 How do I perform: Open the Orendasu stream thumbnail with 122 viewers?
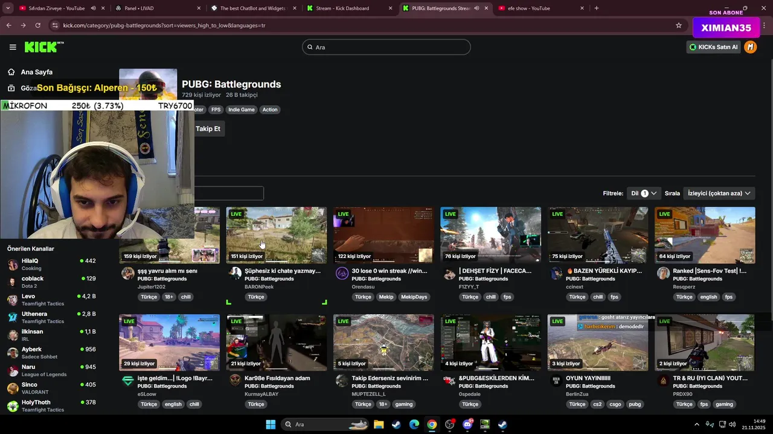383,235
